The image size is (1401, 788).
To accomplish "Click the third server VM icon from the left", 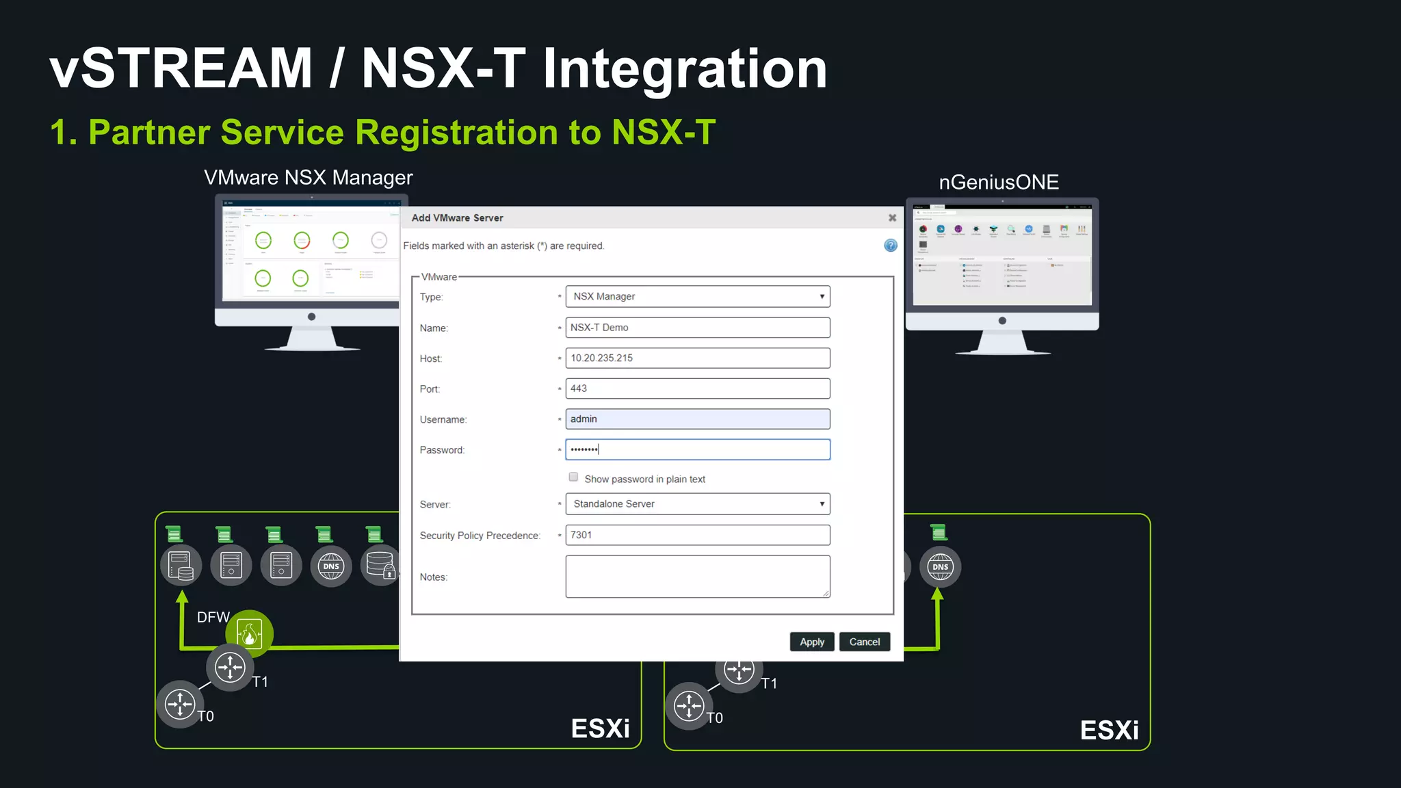I will tap(281, 566).
